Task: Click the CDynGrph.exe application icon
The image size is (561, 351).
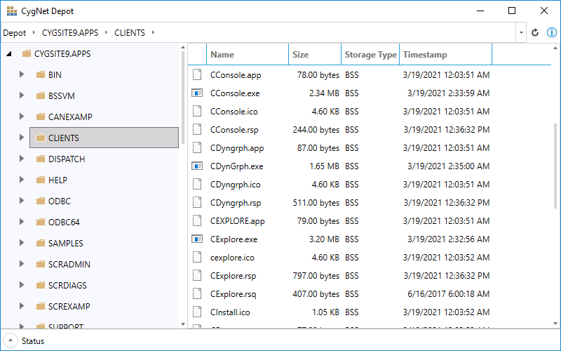Action: click(197, 166)
